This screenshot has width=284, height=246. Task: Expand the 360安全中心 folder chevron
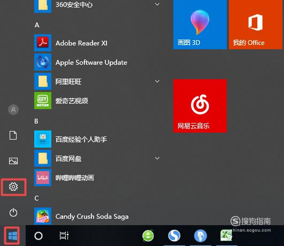pos(157,4)
